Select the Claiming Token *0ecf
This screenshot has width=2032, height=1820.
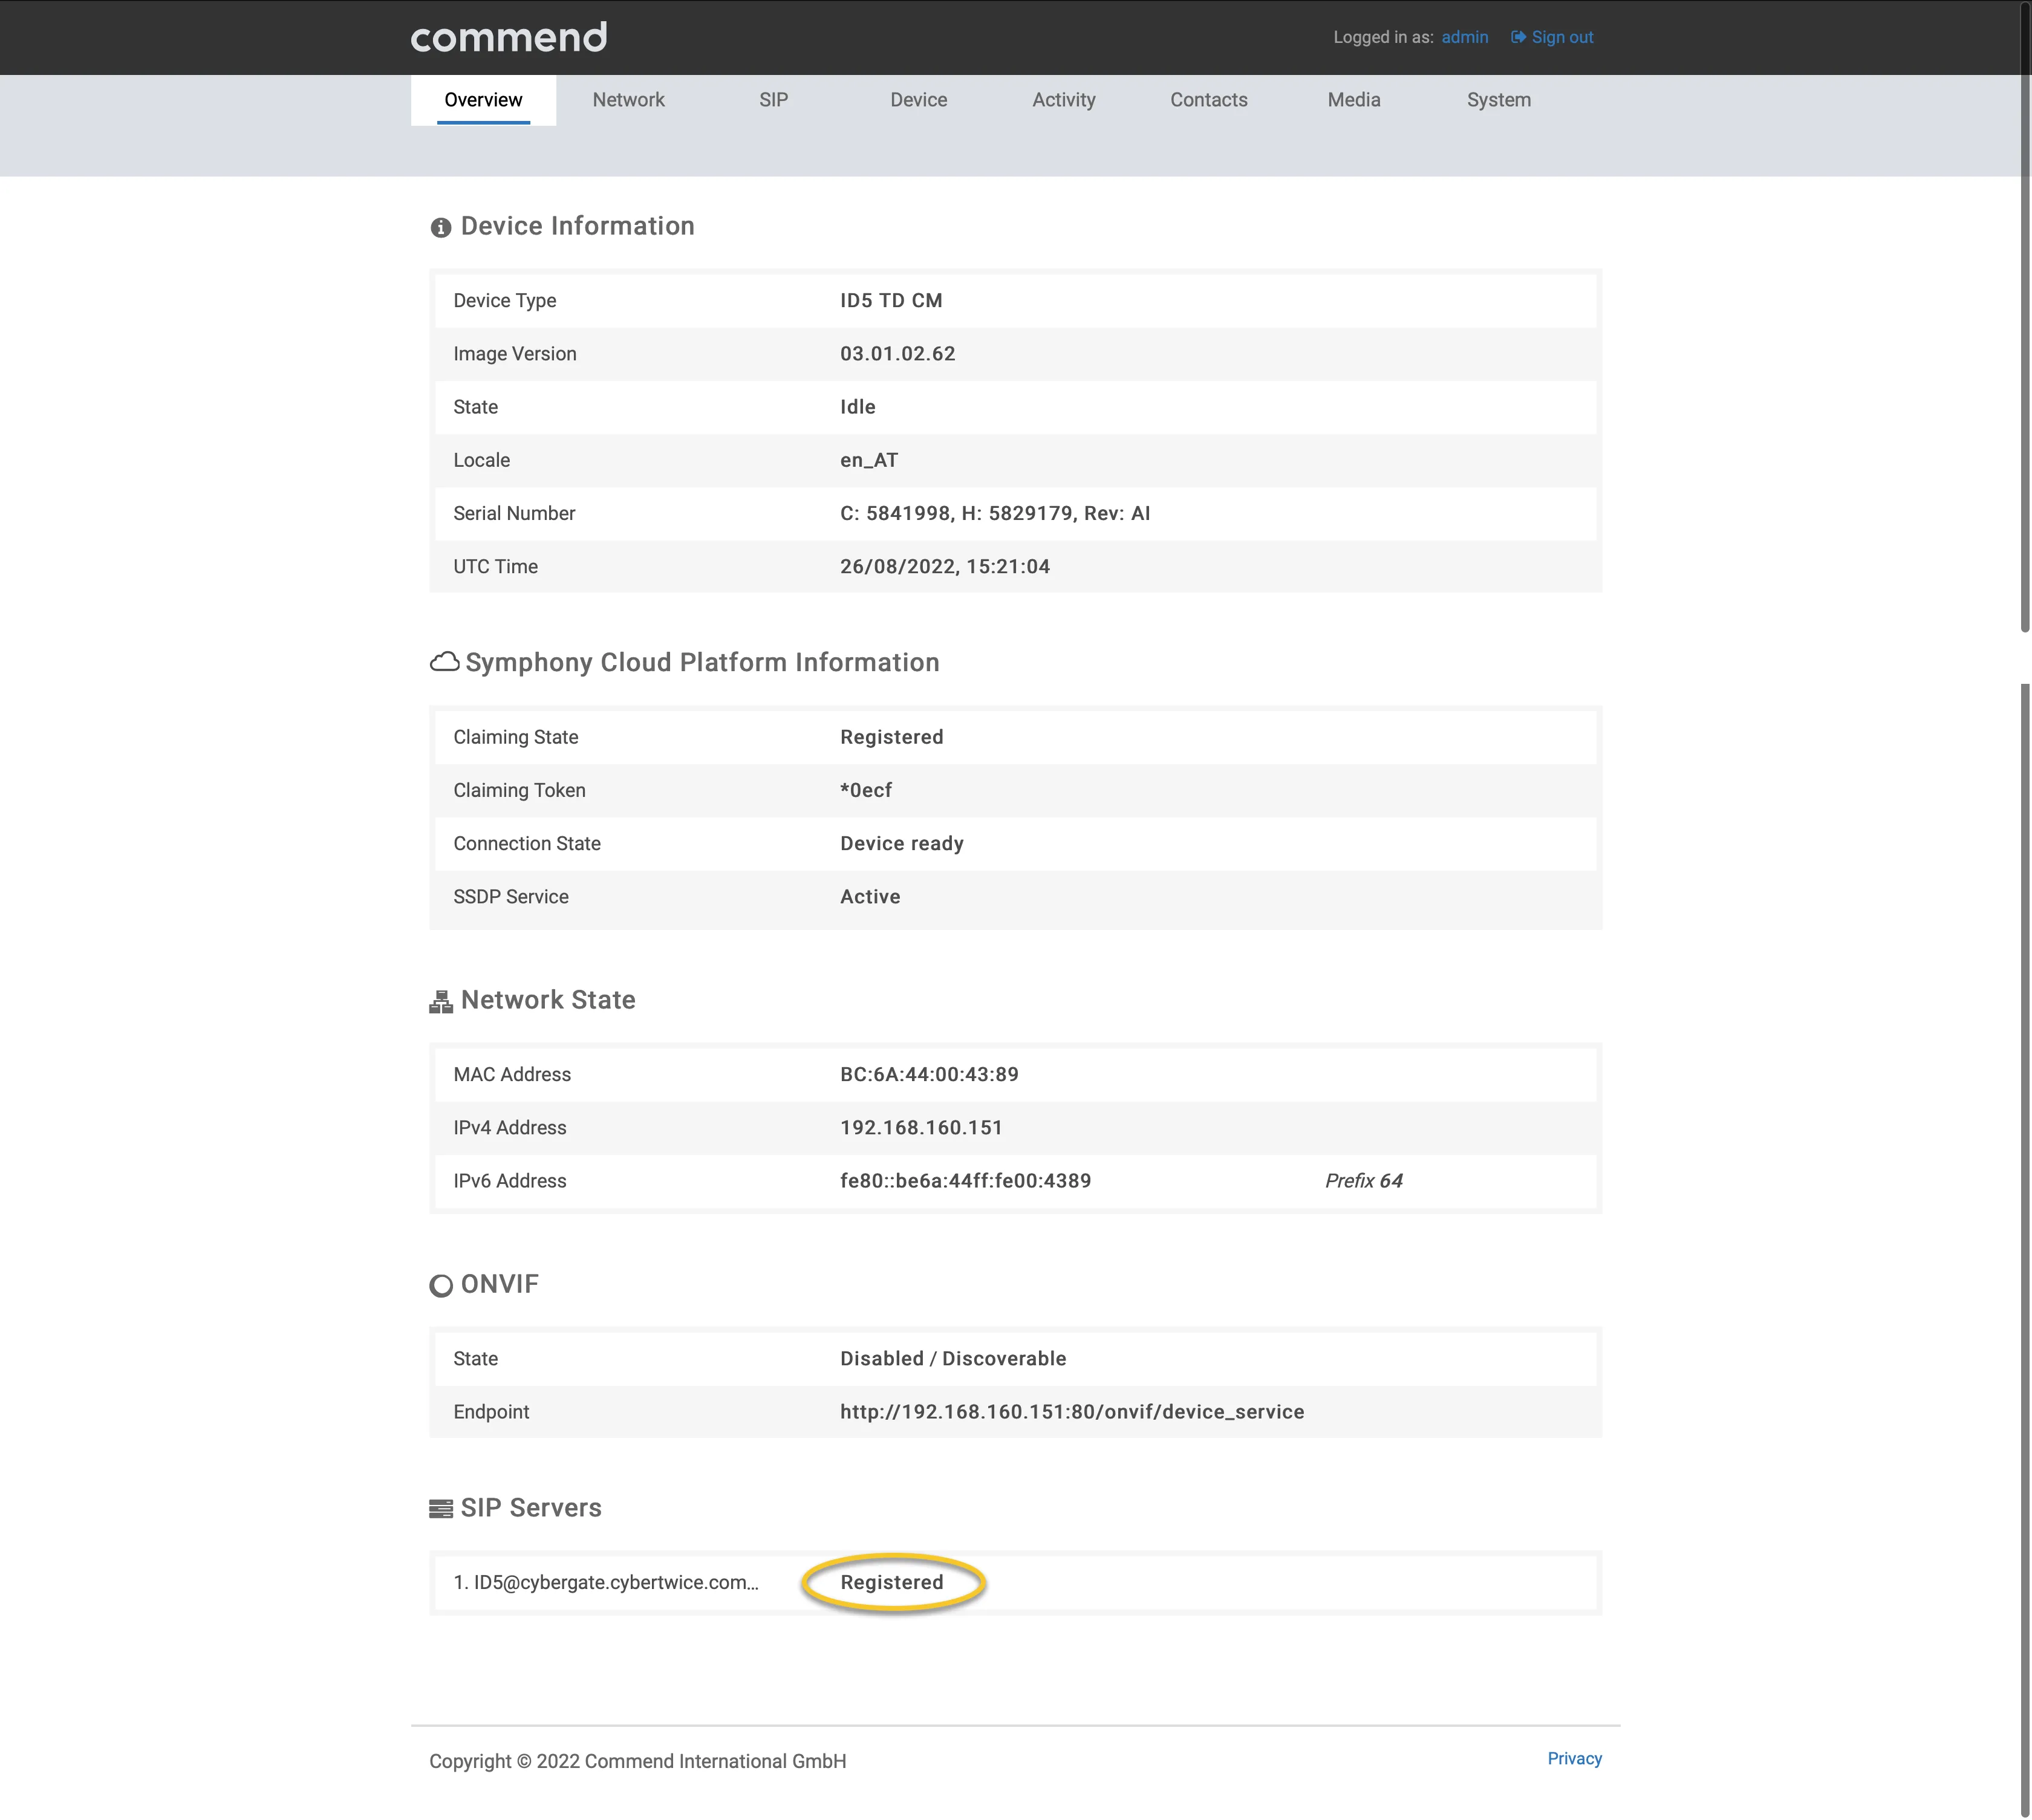pyautogui.click(x=865, y=790)
